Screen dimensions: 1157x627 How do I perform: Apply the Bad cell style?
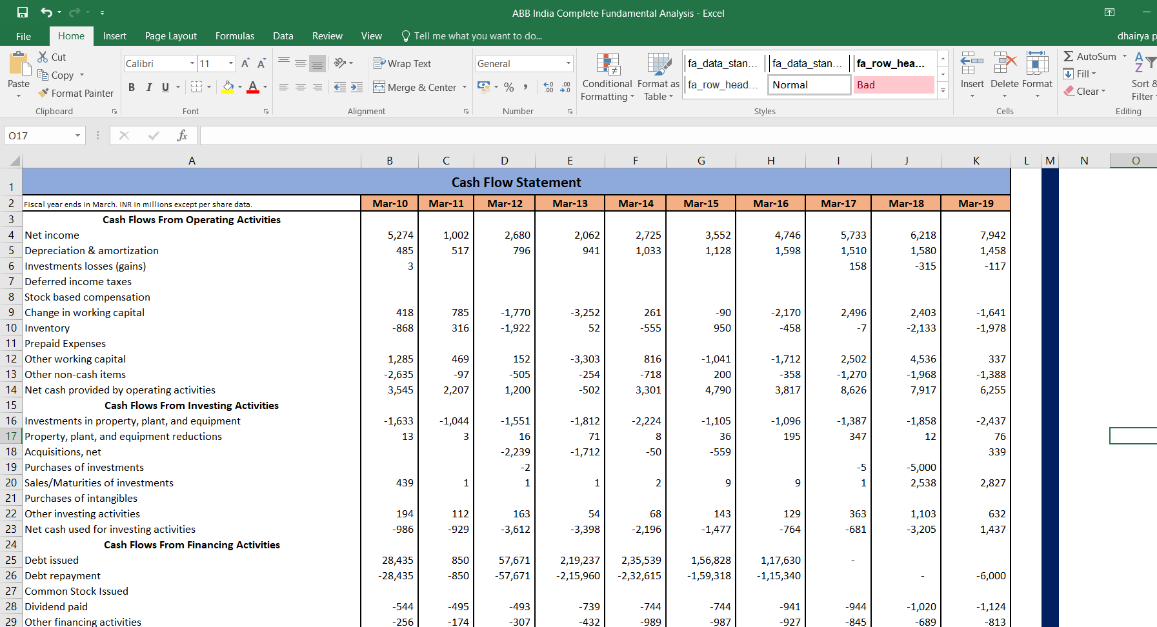pyautogui.click(x=894, y=85)
